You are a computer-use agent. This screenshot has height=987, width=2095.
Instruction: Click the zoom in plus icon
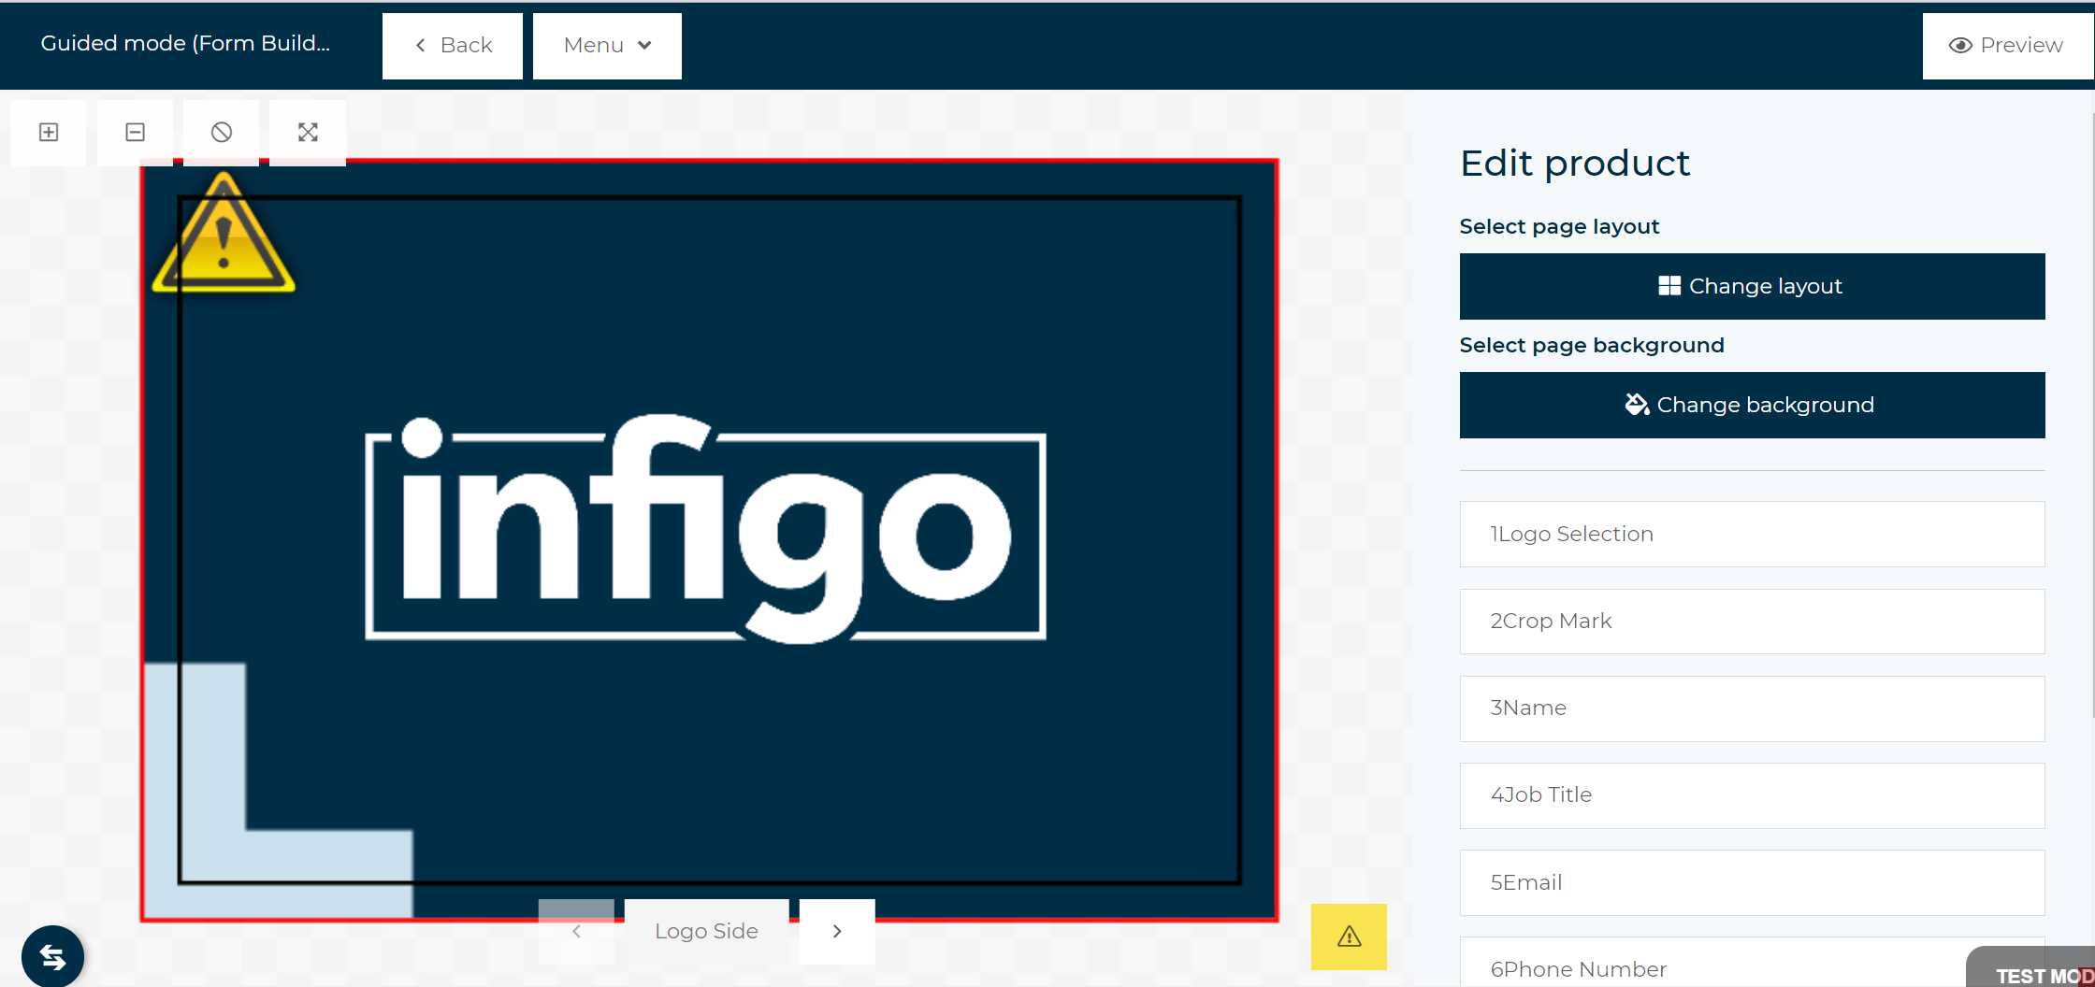click(x=49, y=133)
